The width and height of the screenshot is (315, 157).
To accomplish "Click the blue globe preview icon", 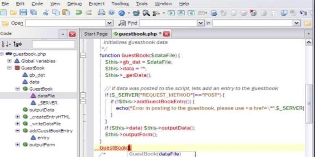I will pyautogui.click(x=122, y=13).
